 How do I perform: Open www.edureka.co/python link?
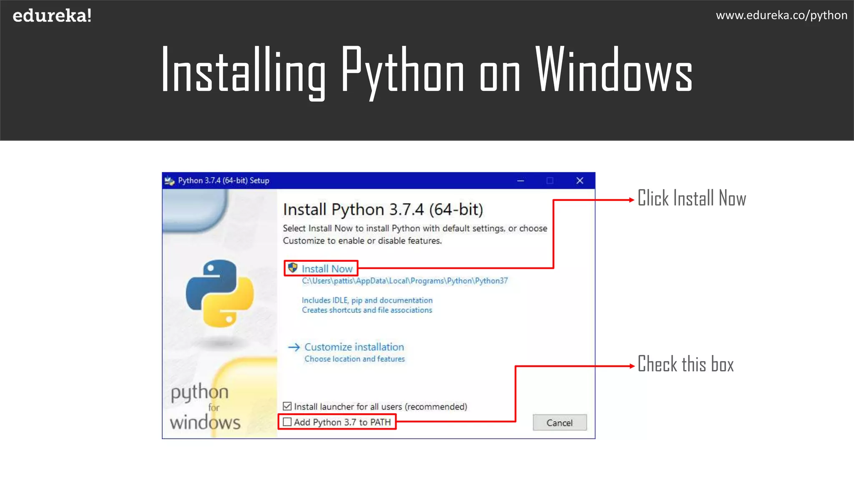click(x=781, y=15)
